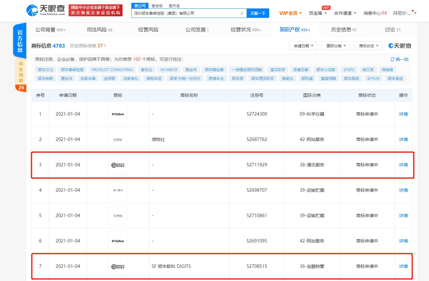The height and width of the screenshot is (281, 429).
Task: Click the 智能仓 trademark tag
Action: (x=287, y=78)
